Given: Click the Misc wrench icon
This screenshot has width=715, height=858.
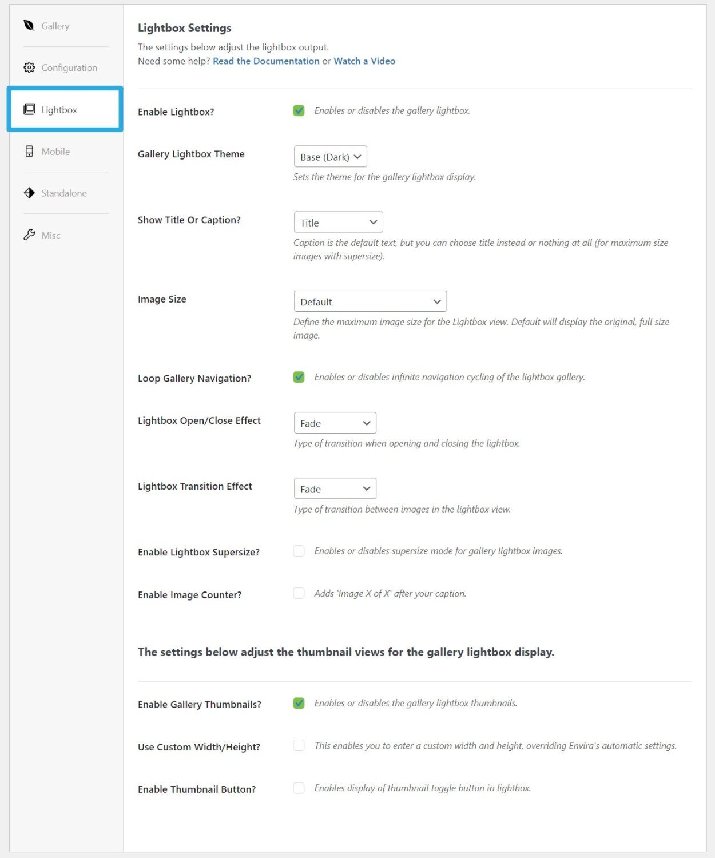Looking at the screenshot, I should 29,235.
